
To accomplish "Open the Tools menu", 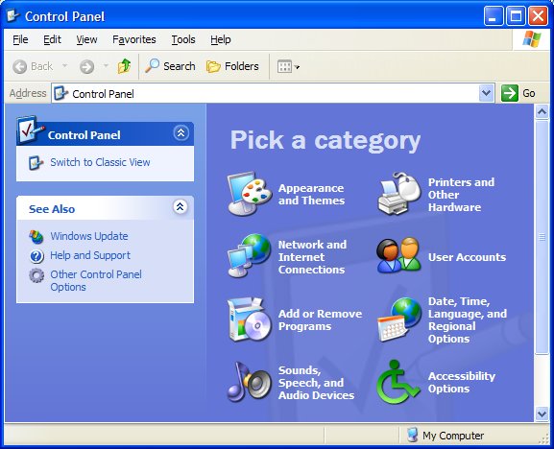I will point(183,39).
